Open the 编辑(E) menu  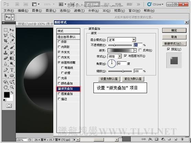pyautogui.click(x=23, y=11)
